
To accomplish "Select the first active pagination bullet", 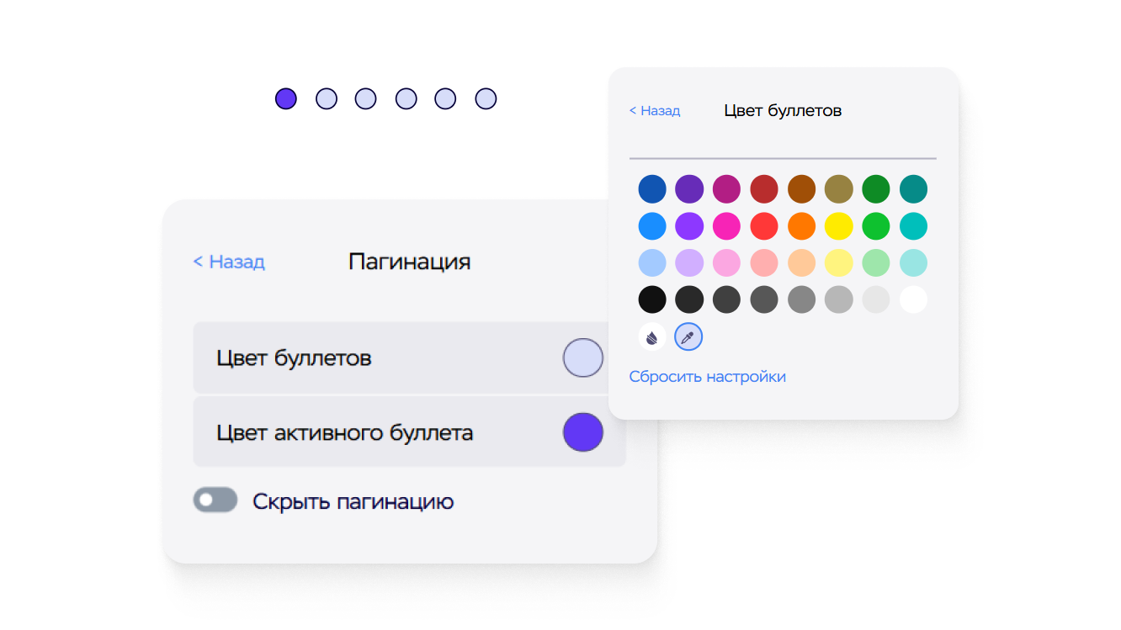I will pyautogui.click(x=286, y=98).
